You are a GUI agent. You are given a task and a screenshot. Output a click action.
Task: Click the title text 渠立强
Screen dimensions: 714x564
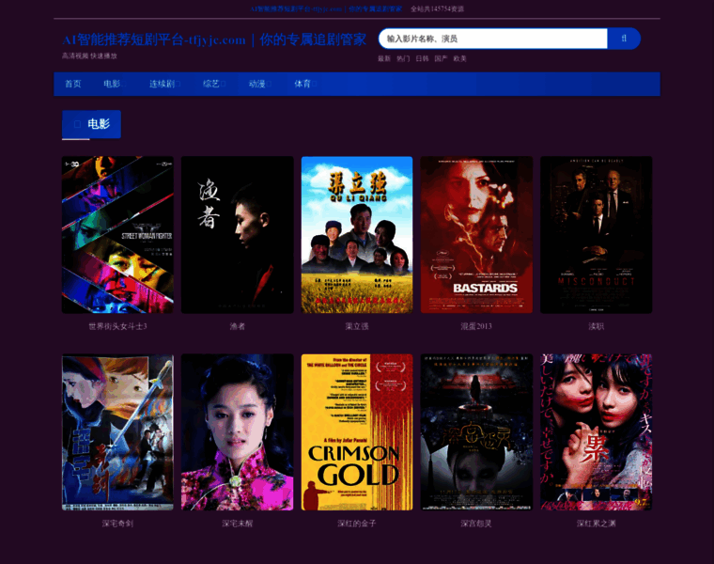pos(357,326)
